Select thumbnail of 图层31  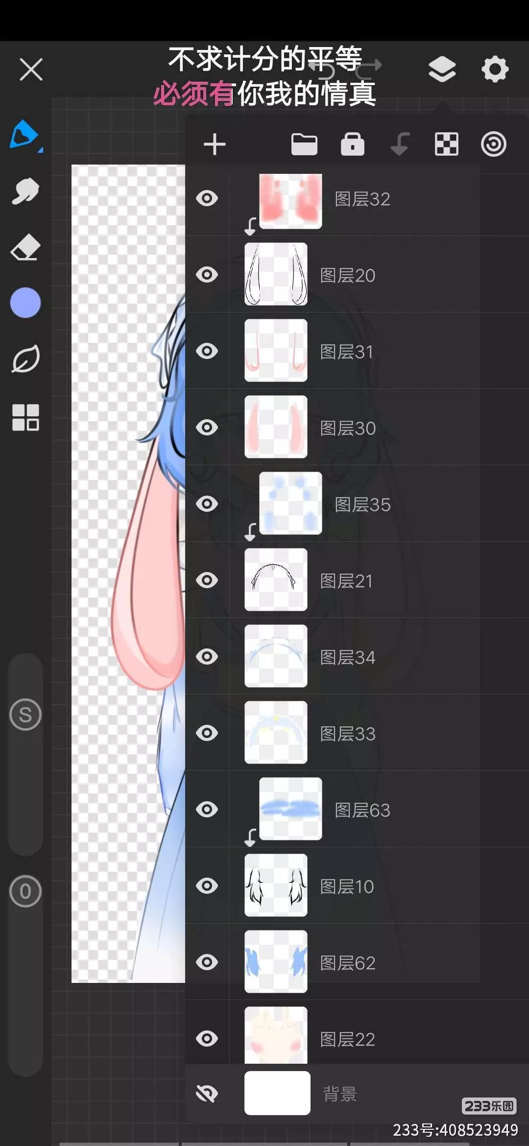(276, 351)
